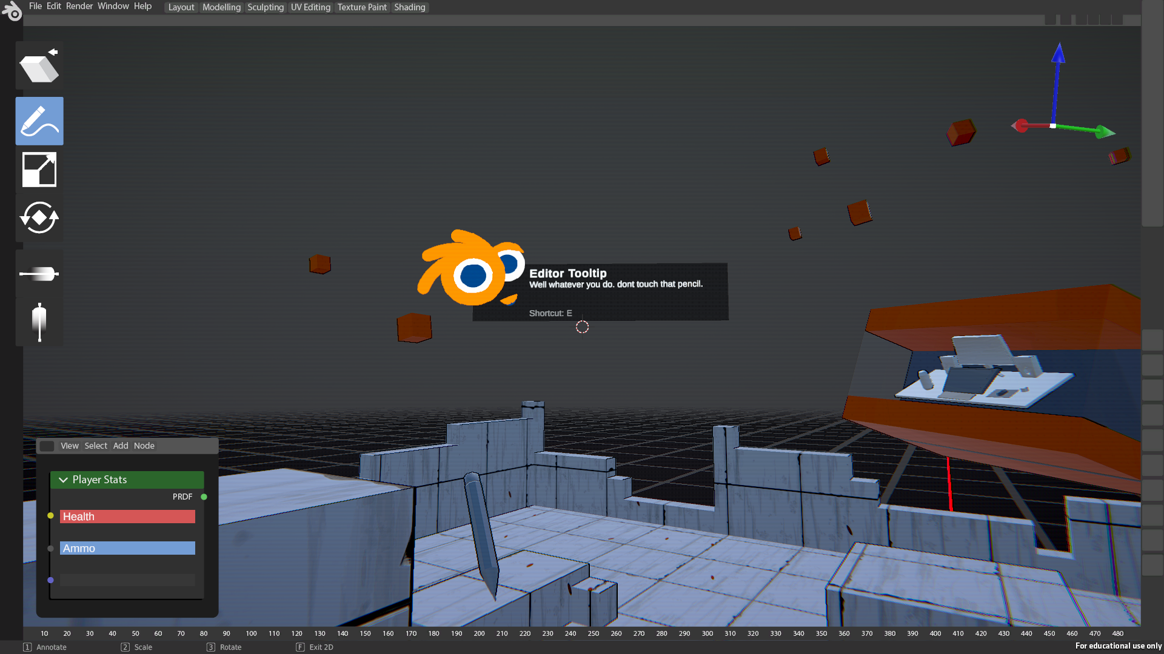
Task: Open the File menu
Action: tap(35, 6)
